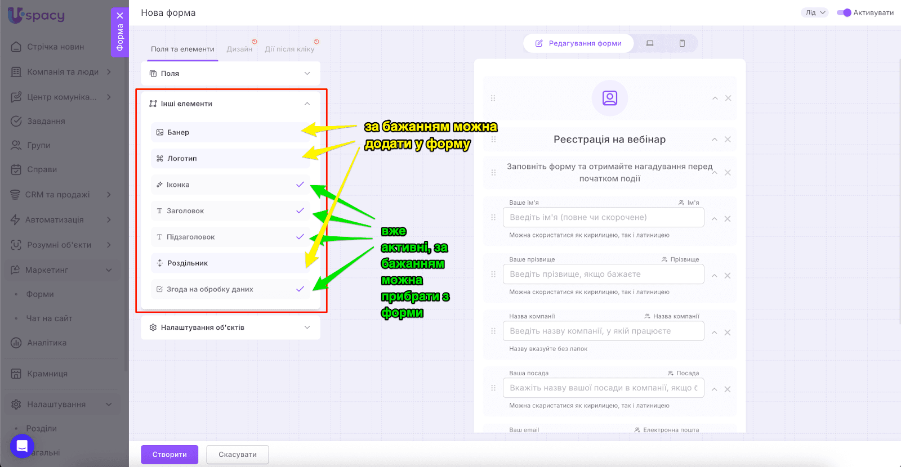Click Введіть ім'я input field
The image size is (901, 467).
pos(603,217)
